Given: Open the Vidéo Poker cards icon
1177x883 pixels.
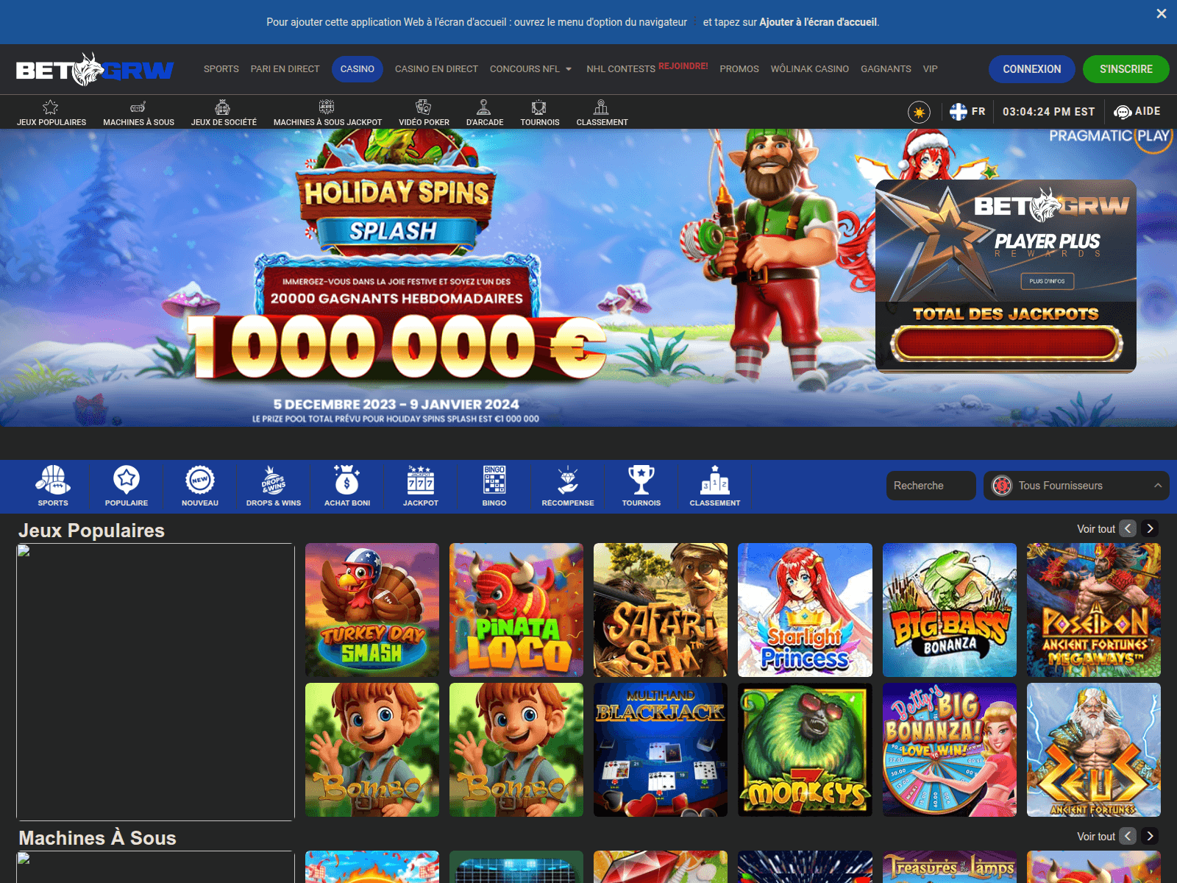Looking at the screenshot, I should coord(424,107).
